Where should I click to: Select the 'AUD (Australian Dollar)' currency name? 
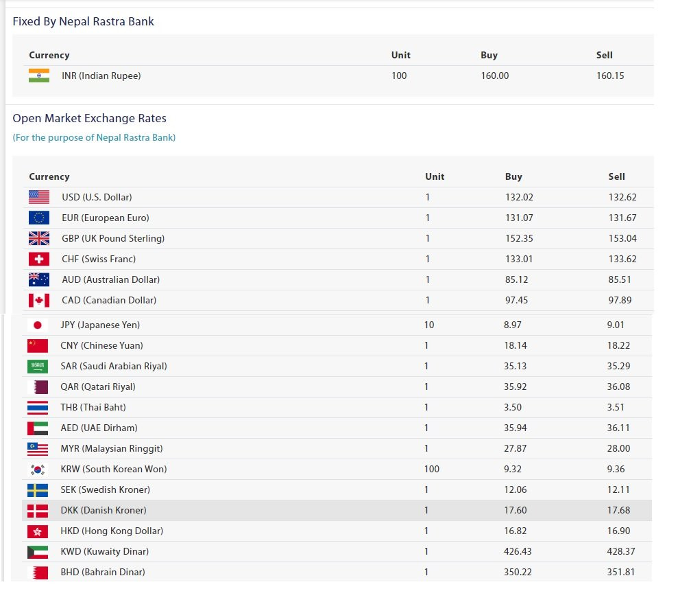(x=110, y=279)
